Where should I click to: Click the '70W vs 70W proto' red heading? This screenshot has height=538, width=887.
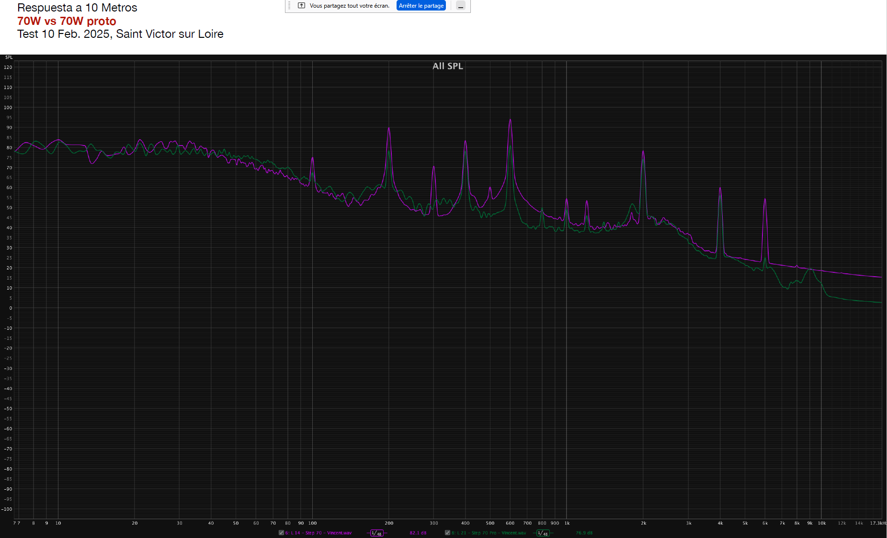(x=67, y=21)
